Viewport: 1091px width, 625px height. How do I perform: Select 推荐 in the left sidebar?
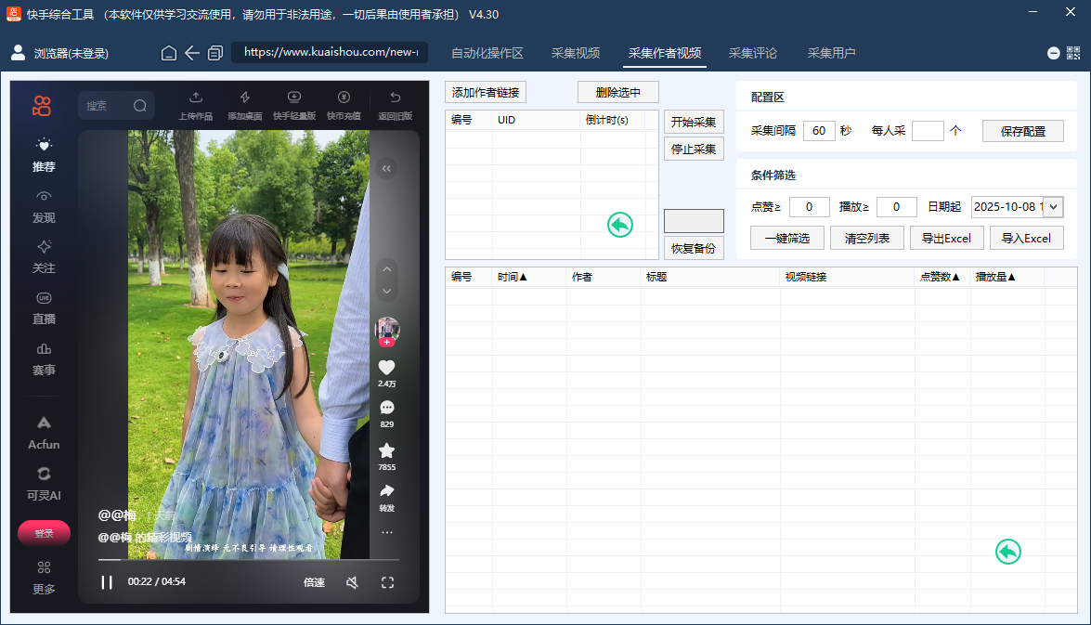coord(42,156)
